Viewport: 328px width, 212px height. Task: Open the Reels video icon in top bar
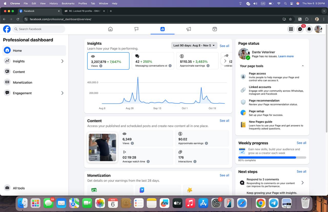pyautogui.click(x=215, y=29)
